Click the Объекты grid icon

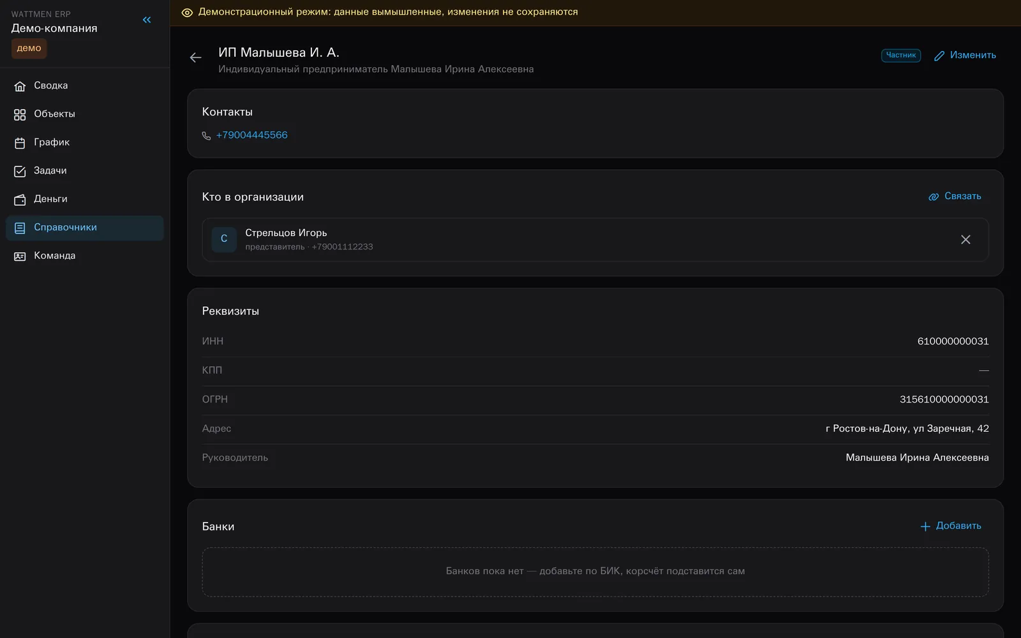20,114
